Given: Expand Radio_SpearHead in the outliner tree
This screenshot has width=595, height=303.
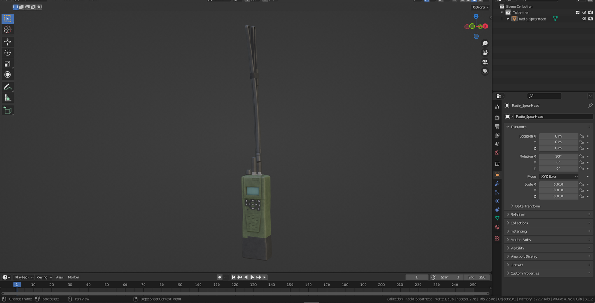Looking at the screenshot, I should 508,19.
